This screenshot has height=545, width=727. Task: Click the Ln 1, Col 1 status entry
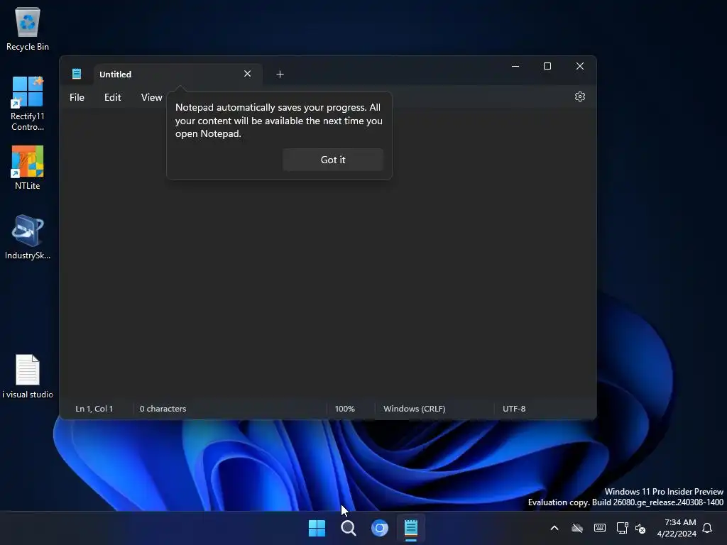coord(94,409)
